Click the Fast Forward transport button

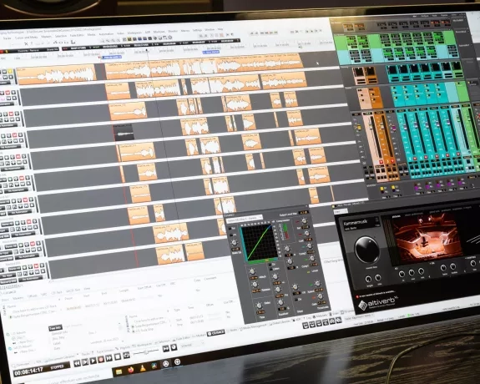coord(109,358)
